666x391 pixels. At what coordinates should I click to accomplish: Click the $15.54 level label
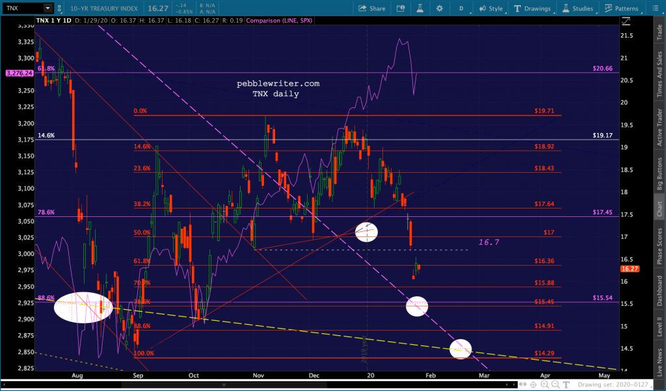click(x=603, y=297)
